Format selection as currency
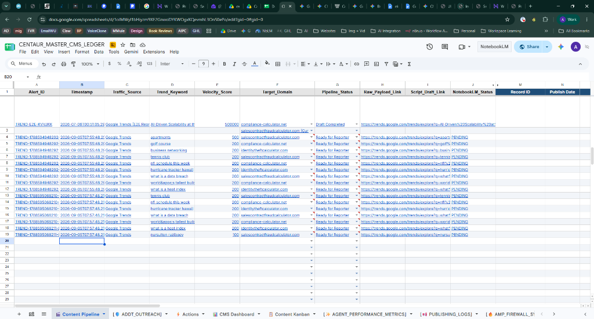The height and width of the screenshot is (319, 594). point(110,64)
